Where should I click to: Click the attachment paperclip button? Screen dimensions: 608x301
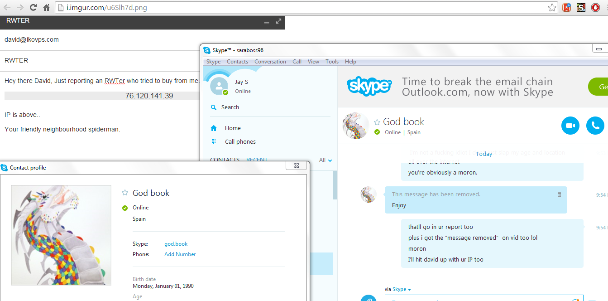click(x=369, y=298)
